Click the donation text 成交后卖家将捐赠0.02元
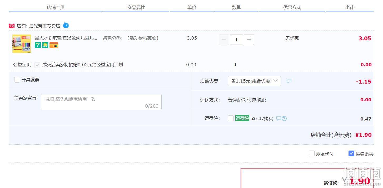Viewport: 383px width, 188px height. click(83, 65)
